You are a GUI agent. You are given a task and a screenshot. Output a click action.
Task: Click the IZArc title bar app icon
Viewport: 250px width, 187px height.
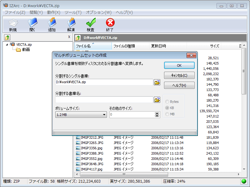6,6
